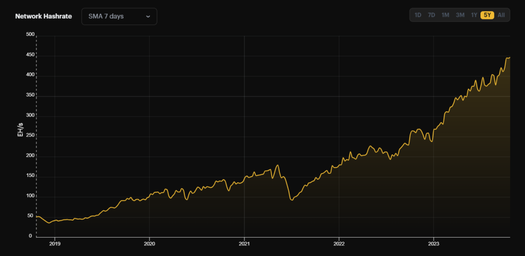Click the 2020 x-axis year label
The height and width of the screenshot is (256, 525).
click(x=149, y=244)
